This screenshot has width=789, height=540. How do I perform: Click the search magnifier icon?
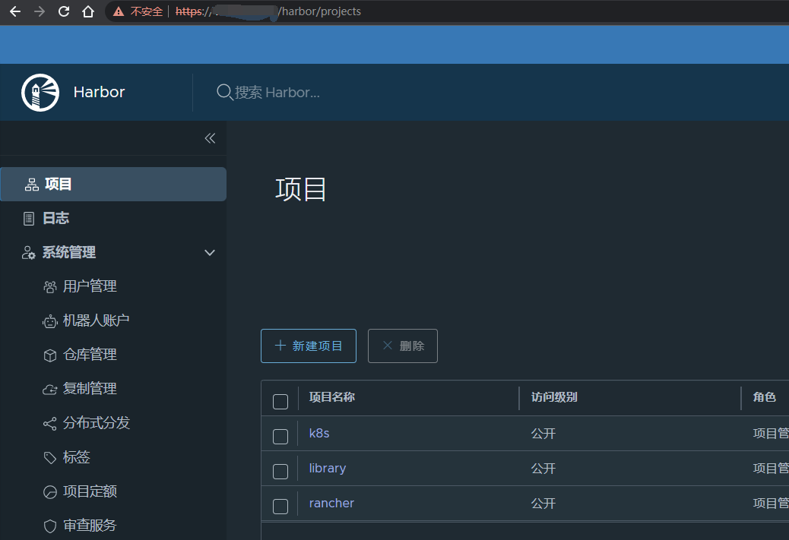(x=224, y=93)
